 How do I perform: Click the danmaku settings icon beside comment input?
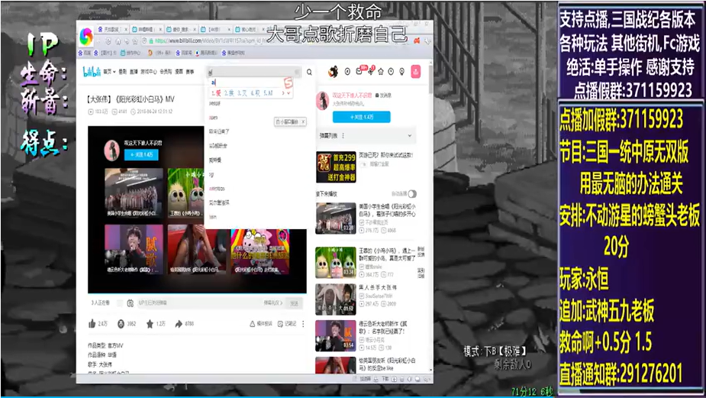click(x=130, y=303)
